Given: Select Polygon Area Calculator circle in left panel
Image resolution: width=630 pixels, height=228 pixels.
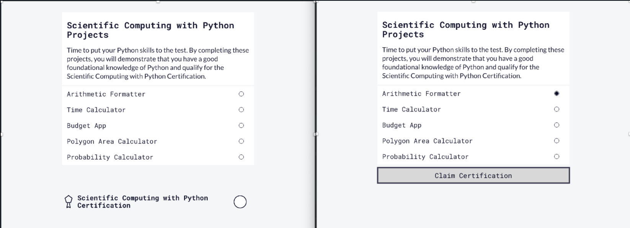Looking at the screenshot, I should tap(241, 141).
